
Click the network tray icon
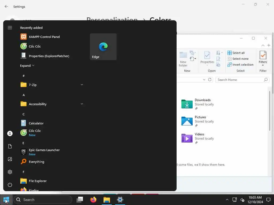click(234, 200)
